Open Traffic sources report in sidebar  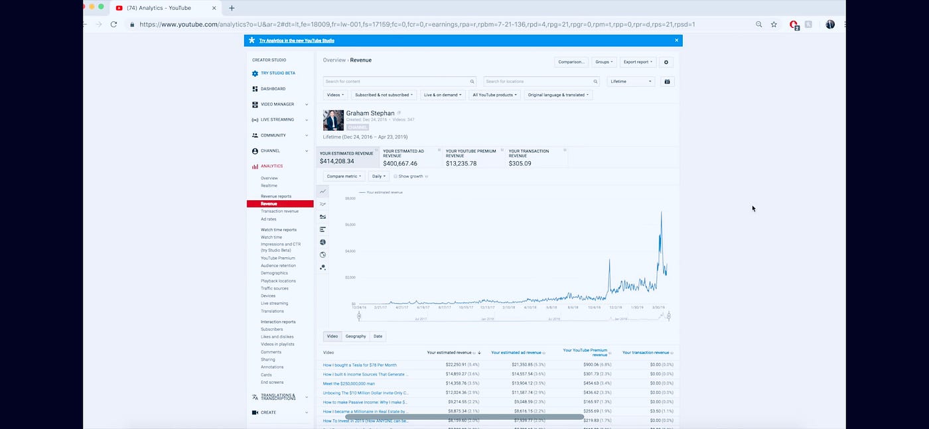click(x=274, y=288)
